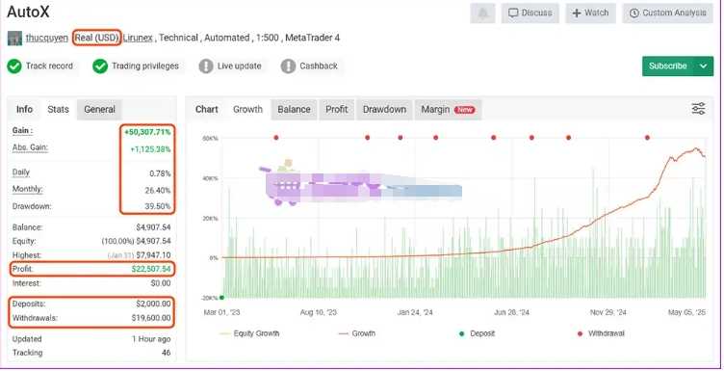Select the General info tab
Viewport: 724px width, 371px height.
99,110
